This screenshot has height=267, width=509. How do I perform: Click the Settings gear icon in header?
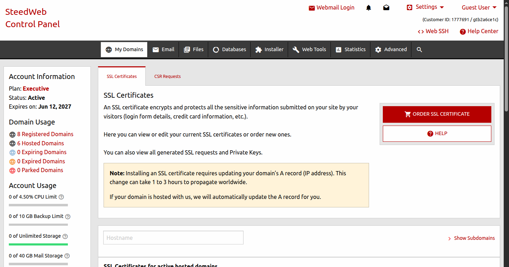pos(410,7)
